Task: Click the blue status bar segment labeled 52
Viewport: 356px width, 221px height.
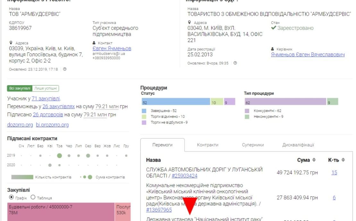Action: (176, 102)
